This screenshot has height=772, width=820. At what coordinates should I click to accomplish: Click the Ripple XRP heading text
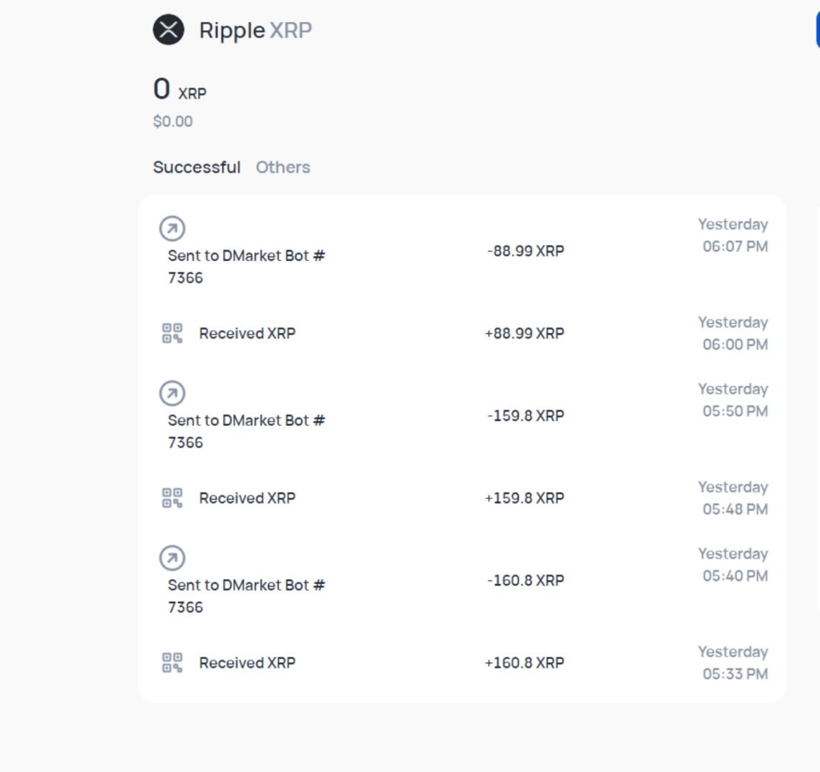tap(255, 30)
